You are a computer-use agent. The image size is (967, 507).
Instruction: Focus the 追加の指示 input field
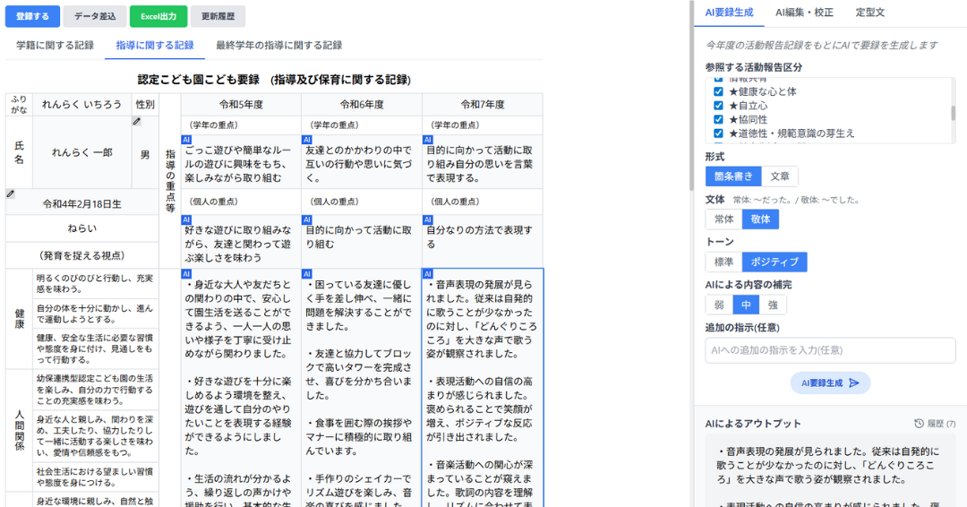pos(830,350)
